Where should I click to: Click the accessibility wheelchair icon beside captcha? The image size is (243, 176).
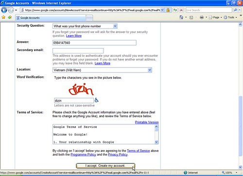[97, 100]
